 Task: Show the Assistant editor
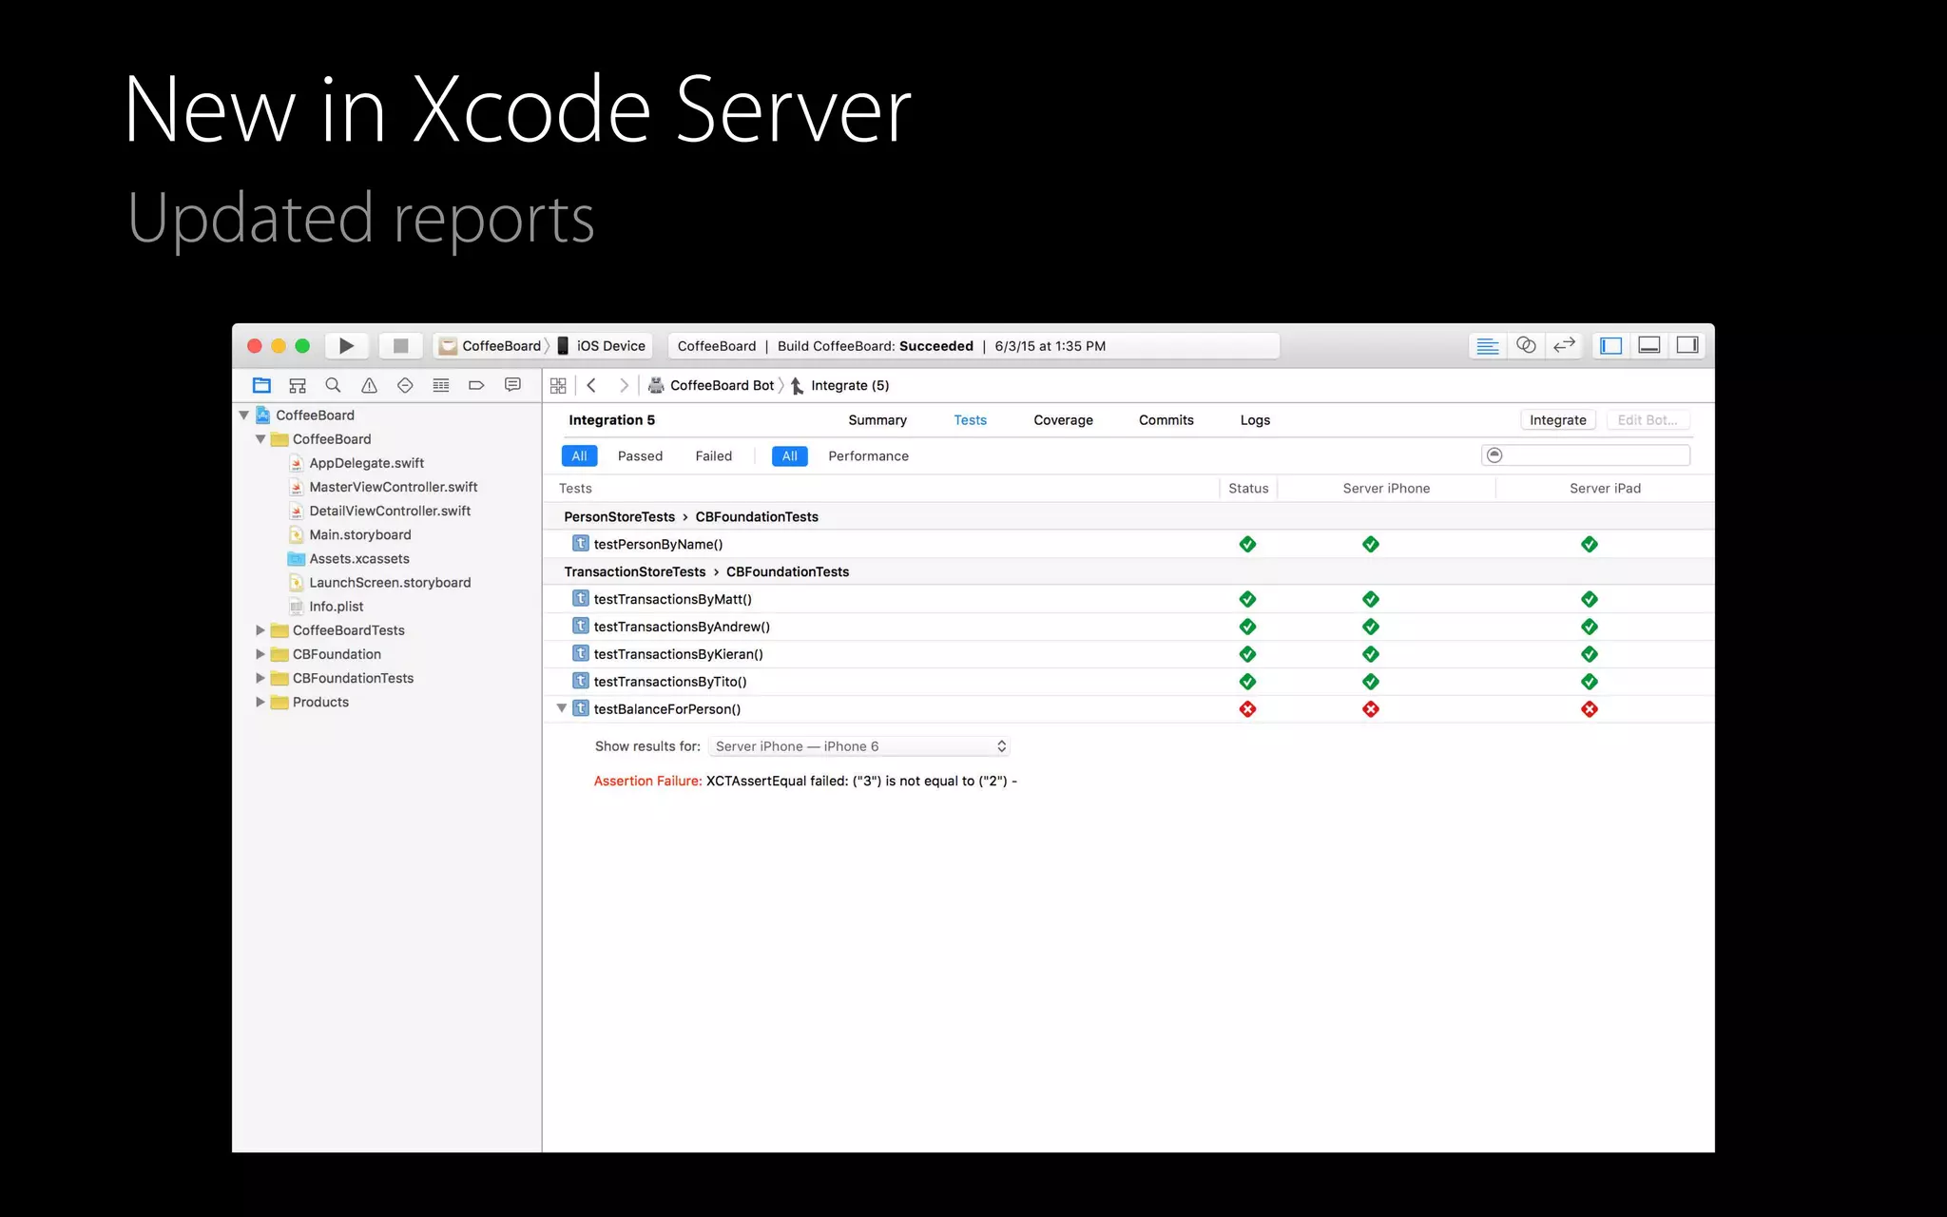point(1526,346)
